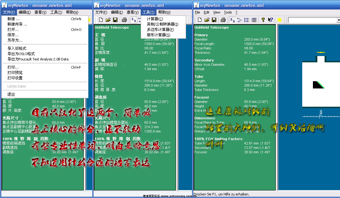Click status bar text Drücken Sie F1
Screen dimensions: 340x198
(x=221, y=194)
